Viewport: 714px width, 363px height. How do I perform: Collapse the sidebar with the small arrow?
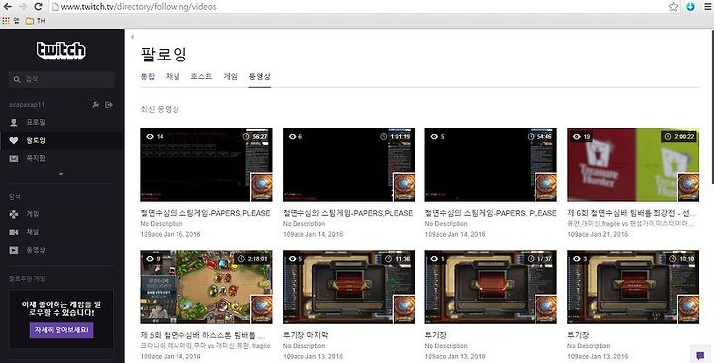tap(132, 37)
